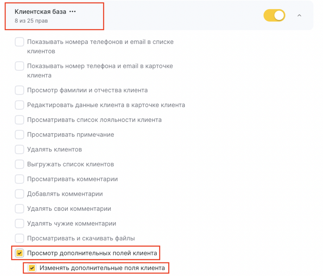Uncheck Изменять дополнительные поля клиента

tap(32, 268)
